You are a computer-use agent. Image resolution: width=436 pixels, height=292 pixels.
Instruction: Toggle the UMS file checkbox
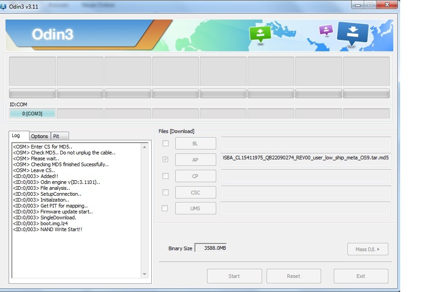[164, 208]
